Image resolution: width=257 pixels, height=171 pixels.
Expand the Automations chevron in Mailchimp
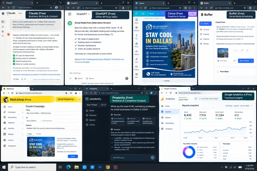(x=23, y=117)
